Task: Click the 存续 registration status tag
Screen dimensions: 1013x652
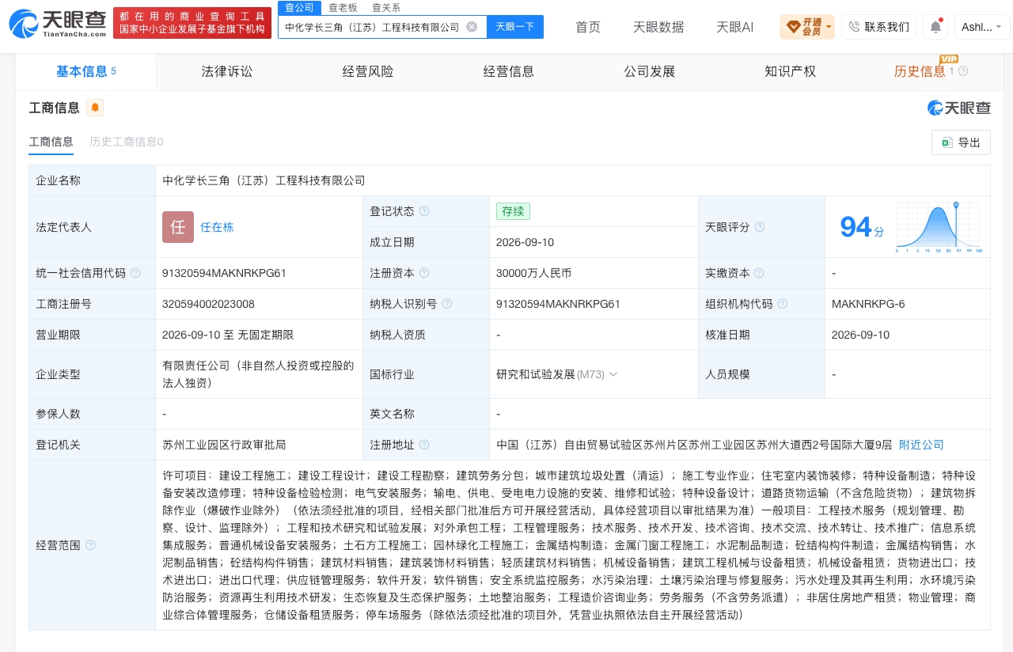Action: 513,211
